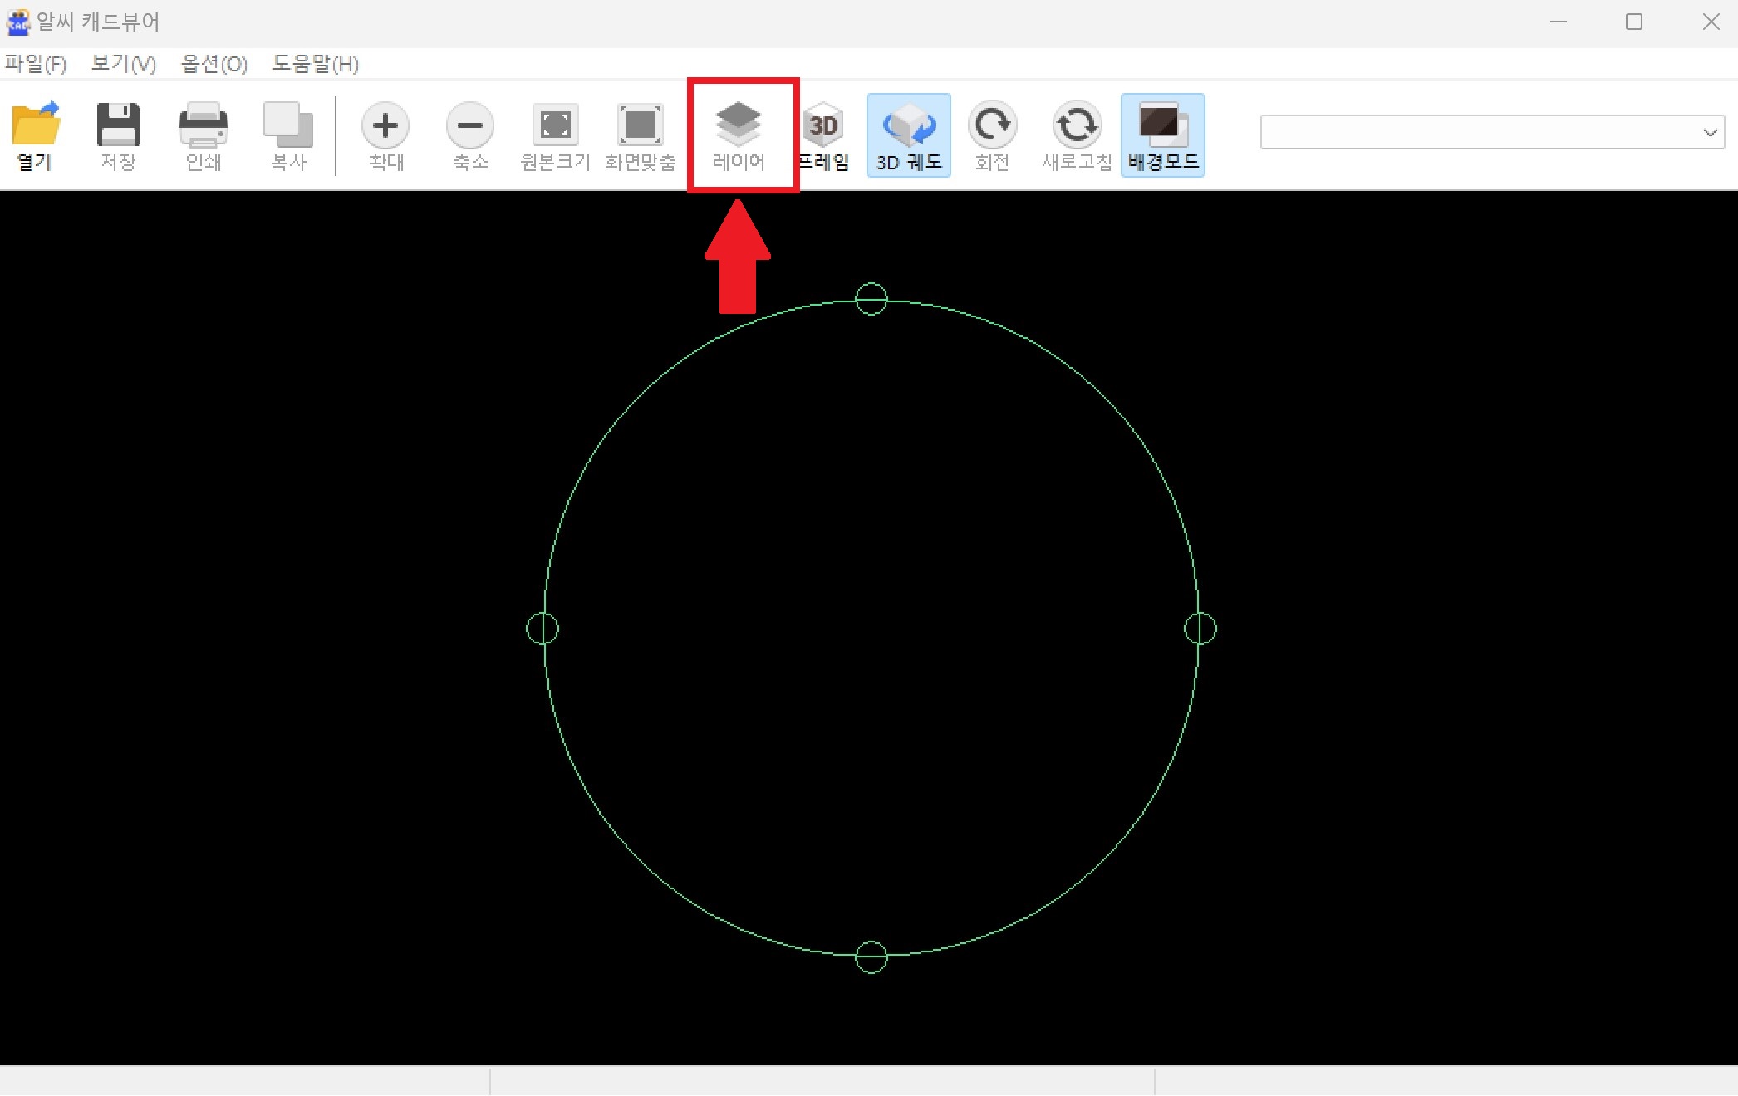Viewport: 1738px width, 1096px height.
Task: Select the 원본크기 original size icon
Action: 555,135
